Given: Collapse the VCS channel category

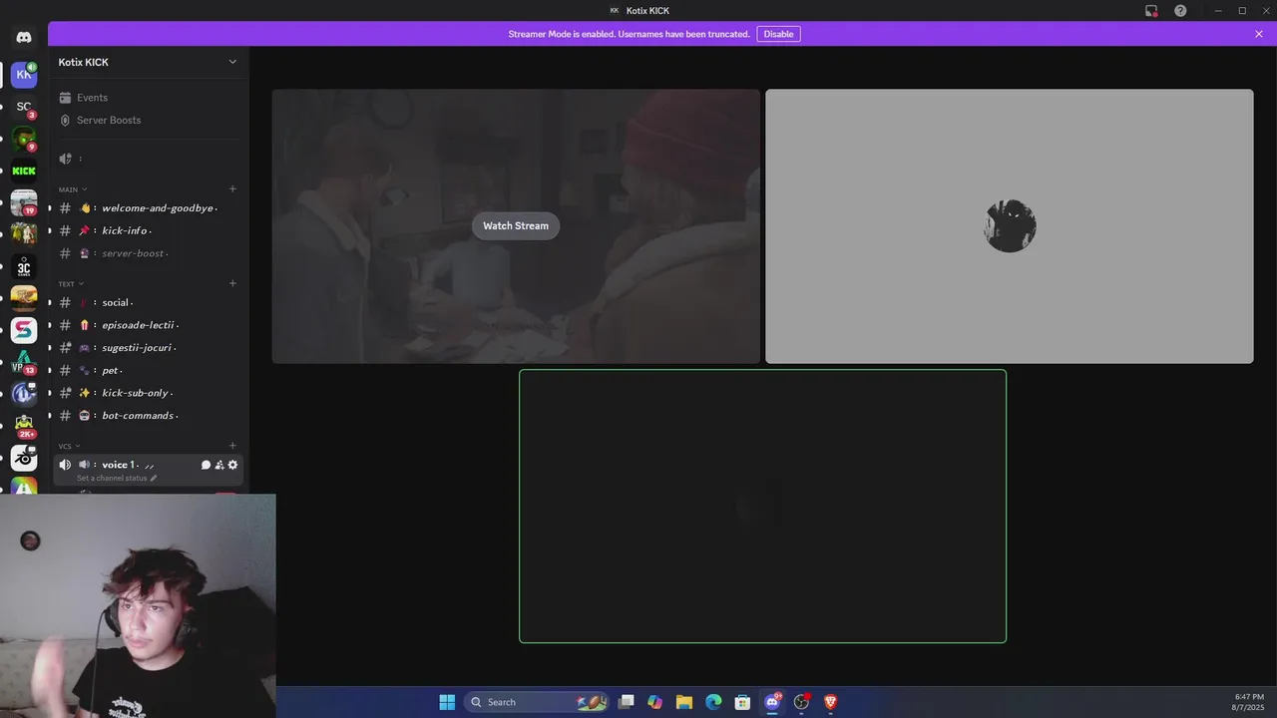Looking at the screenshot, I should point(70,447).
